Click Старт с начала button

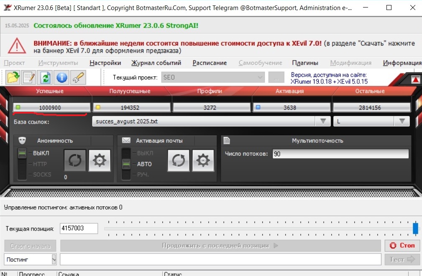point(30,246)
